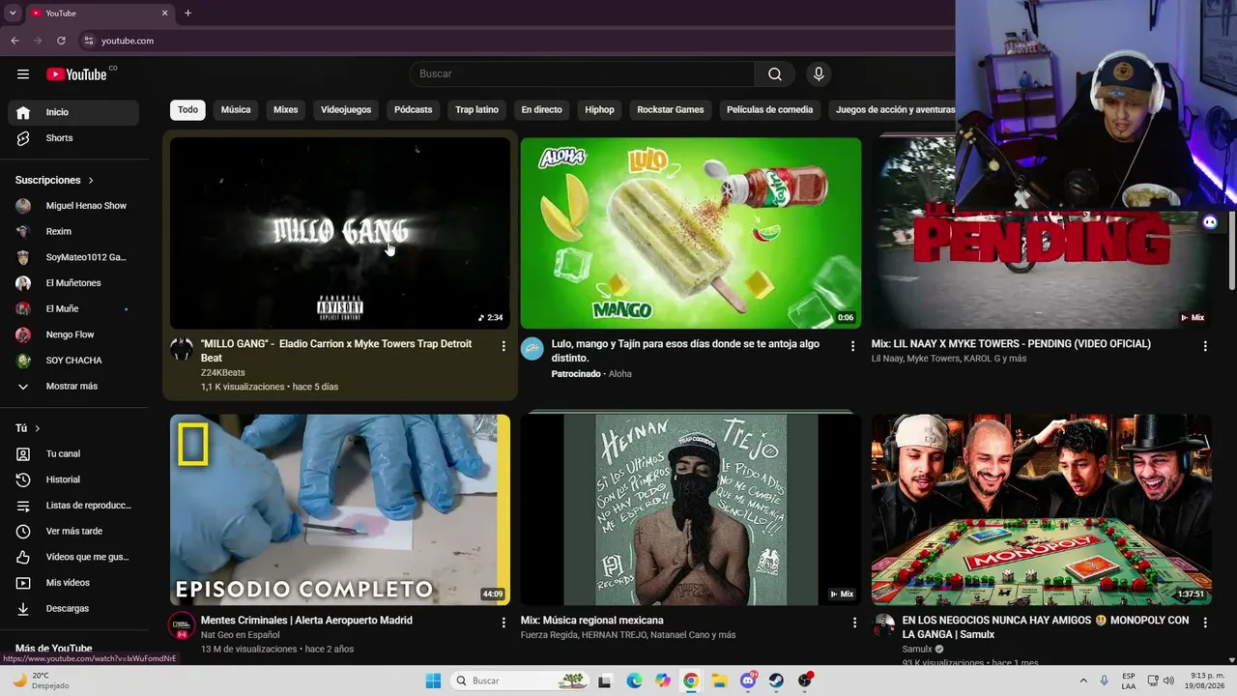The image size is (1237, 696).
Task: Click the Windows taskbar search box
Action: 520,681
